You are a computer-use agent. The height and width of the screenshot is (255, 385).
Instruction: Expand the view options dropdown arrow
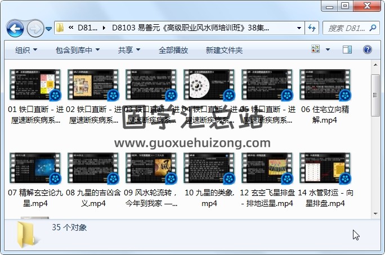pyautogui.click(x=329, y=50)
